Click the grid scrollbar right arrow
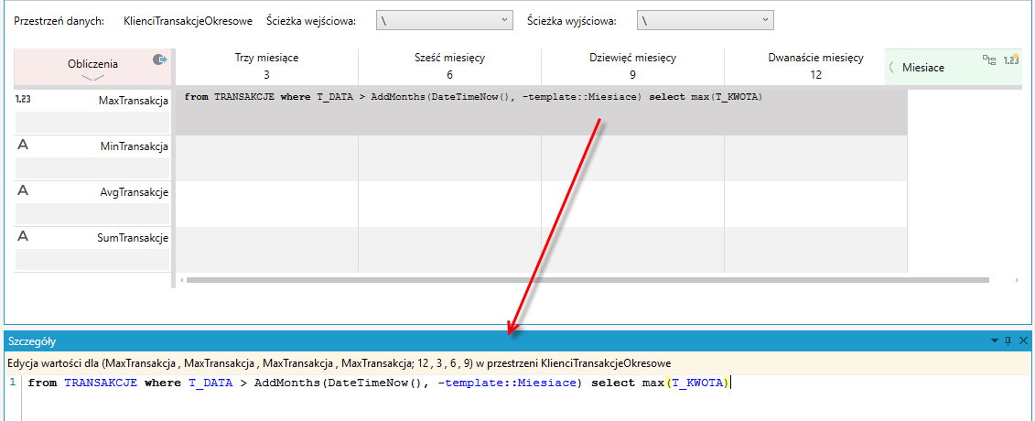The image size is (1035, 421). pyautogui.click(x=1017, y=280)
